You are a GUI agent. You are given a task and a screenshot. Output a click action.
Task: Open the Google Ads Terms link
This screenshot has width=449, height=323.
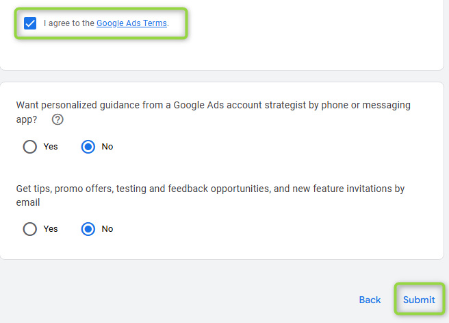pyautogui.click(x=131, y=23)
